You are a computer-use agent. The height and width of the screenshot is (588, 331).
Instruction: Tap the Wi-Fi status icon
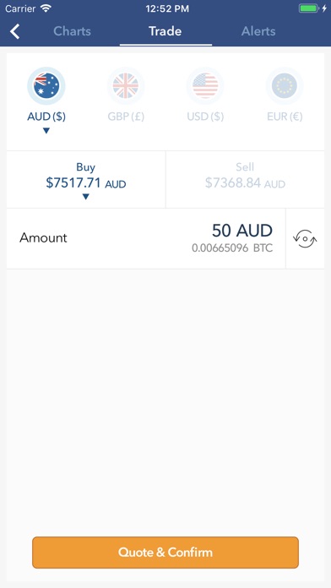(x=46, y=8)
